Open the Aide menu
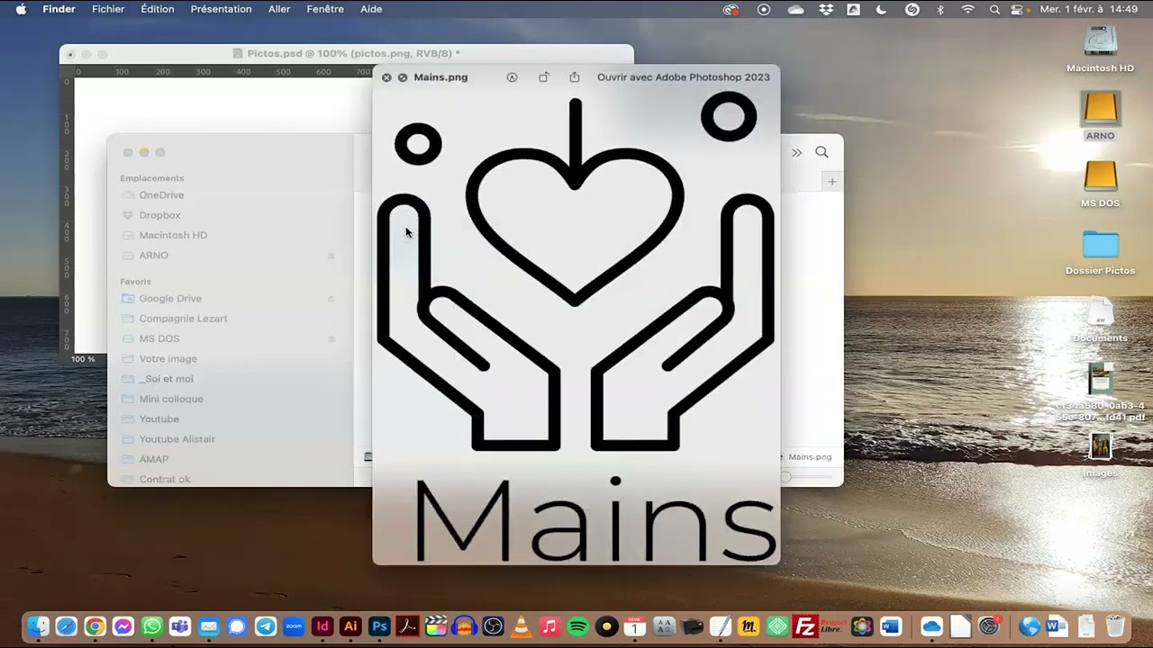 (371, 9)
